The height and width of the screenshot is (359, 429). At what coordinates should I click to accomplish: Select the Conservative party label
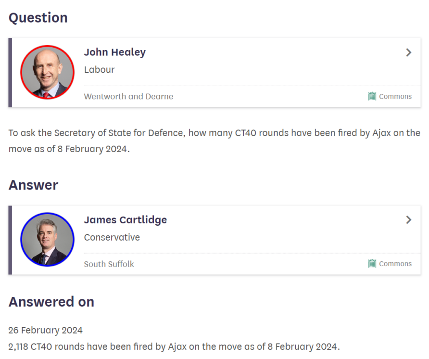pos(112,237)
